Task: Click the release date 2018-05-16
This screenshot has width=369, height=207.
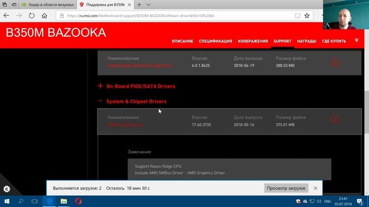Action: [244, 125]
